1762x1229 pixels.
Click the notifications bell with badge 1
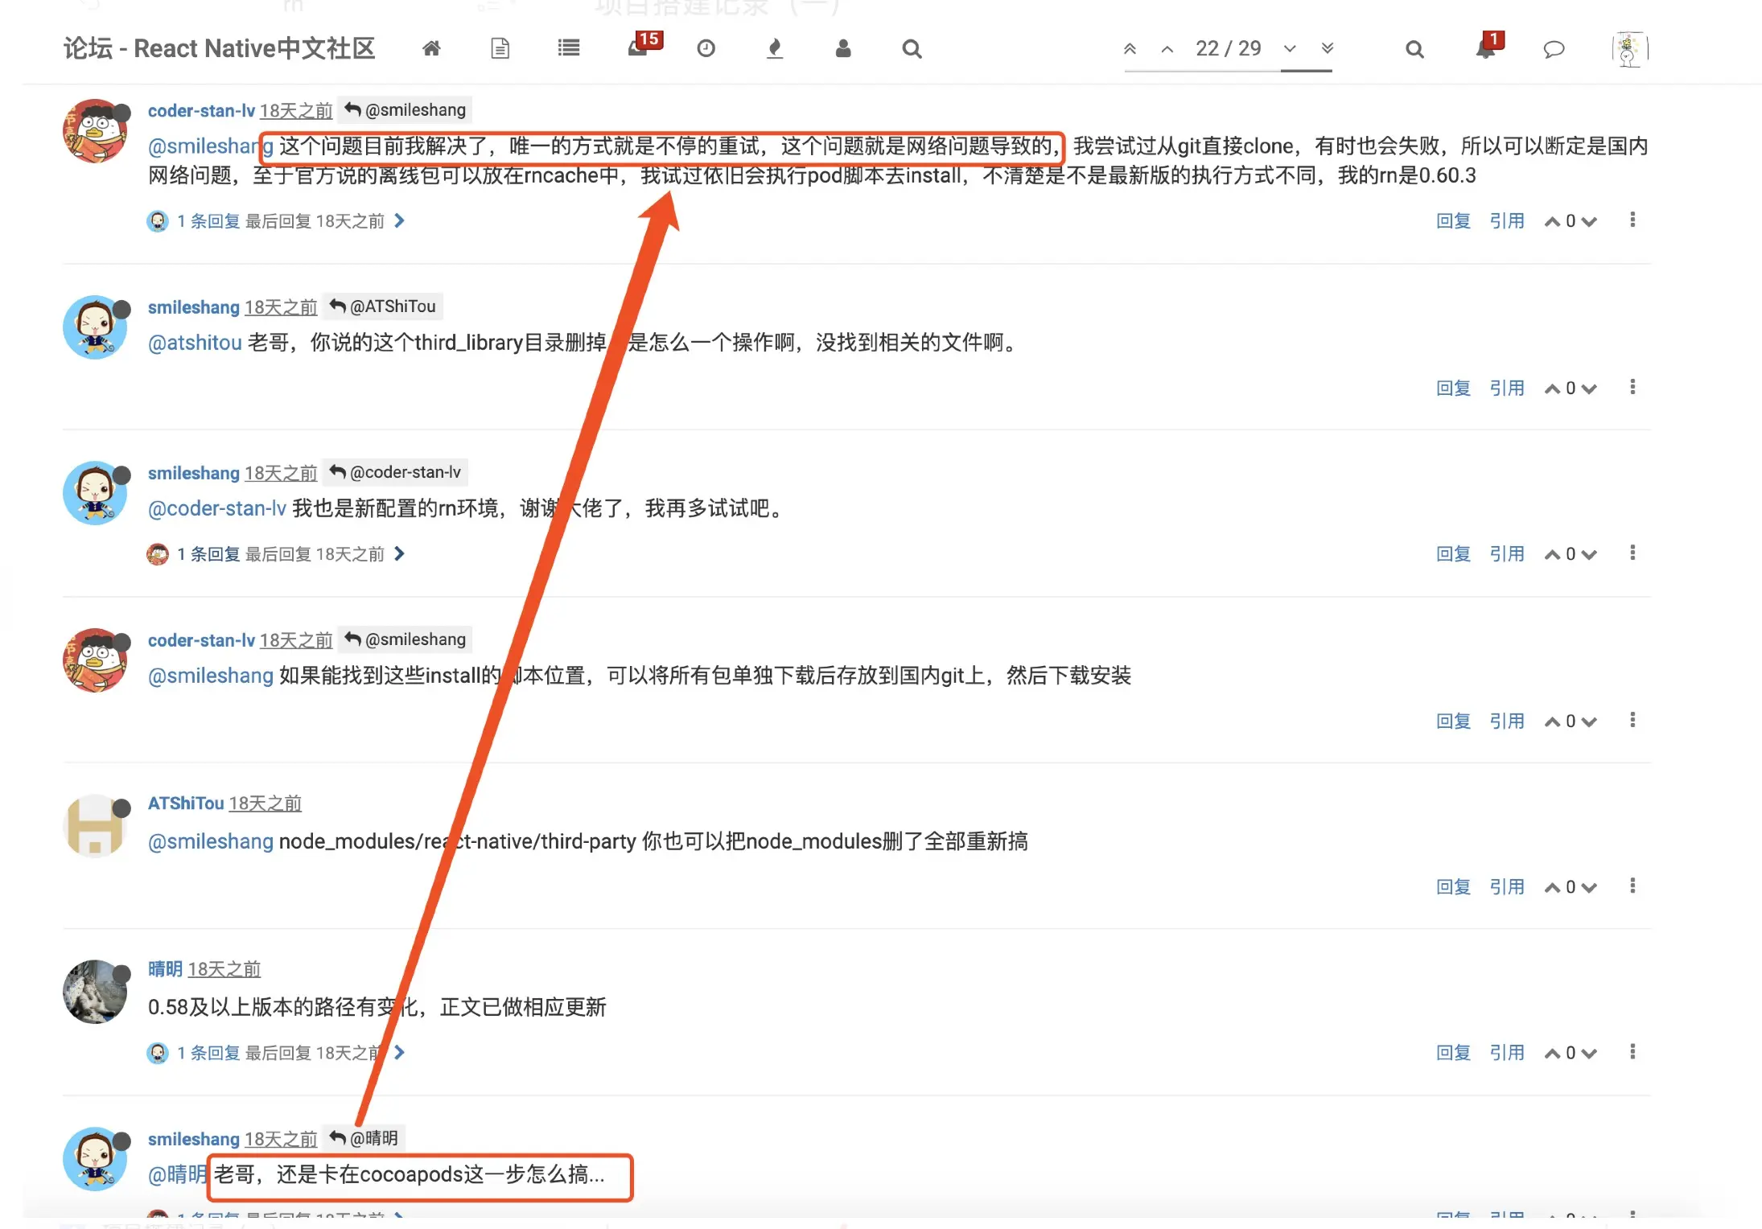point(1485,49)
